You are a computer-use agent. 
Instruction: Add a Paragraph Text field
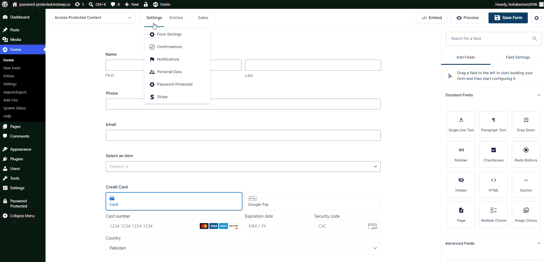tap(493, 124)
